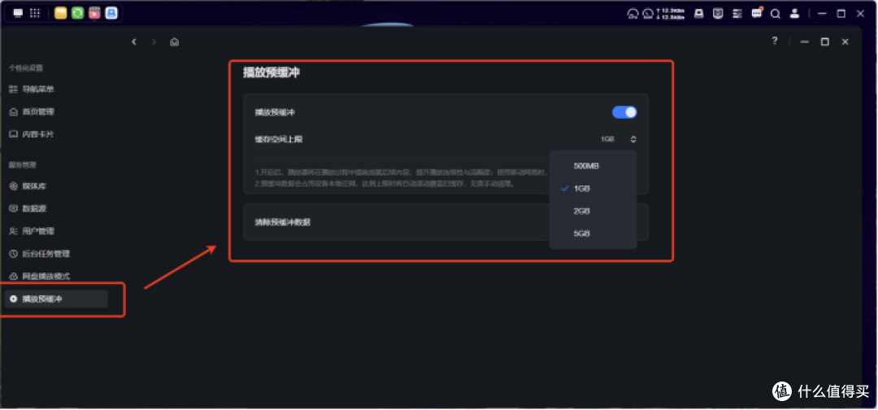Open the blue download app icon

point(111,14)
